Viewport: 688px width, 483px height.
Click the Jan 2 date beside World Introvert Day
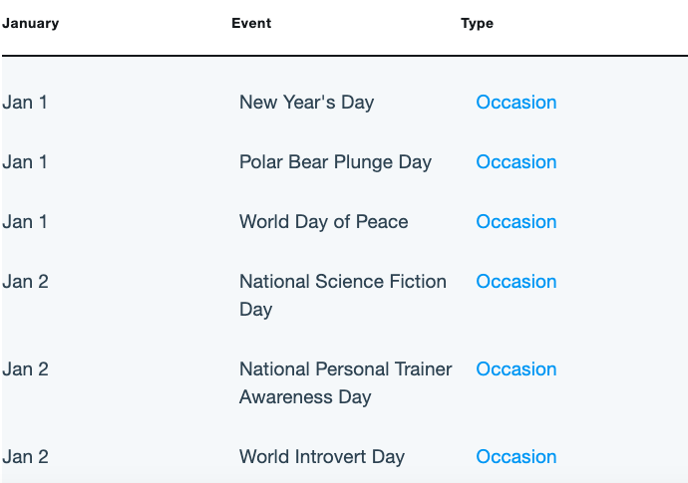pos(25,457)
